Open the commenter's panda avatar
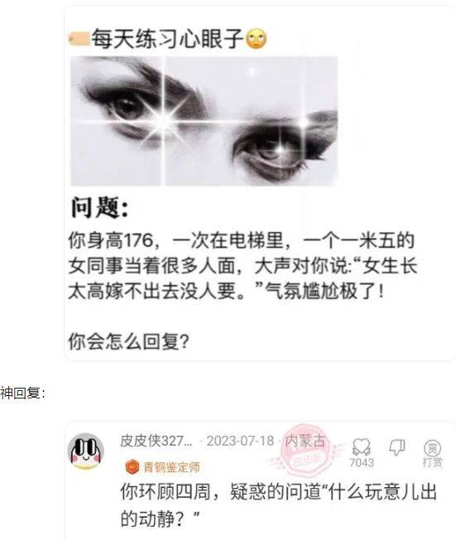 point(86,452)
